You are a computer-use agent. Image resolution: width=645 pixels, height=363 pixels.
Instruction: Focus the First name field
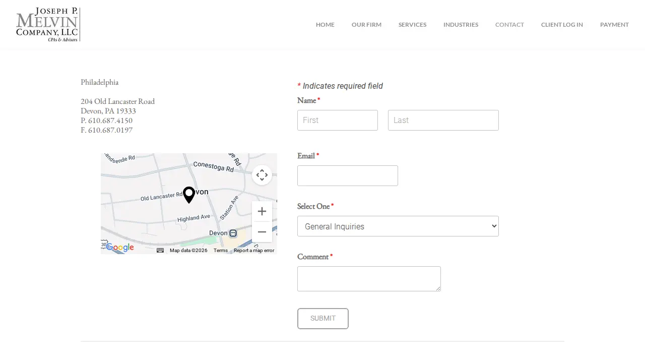[338, 120]
